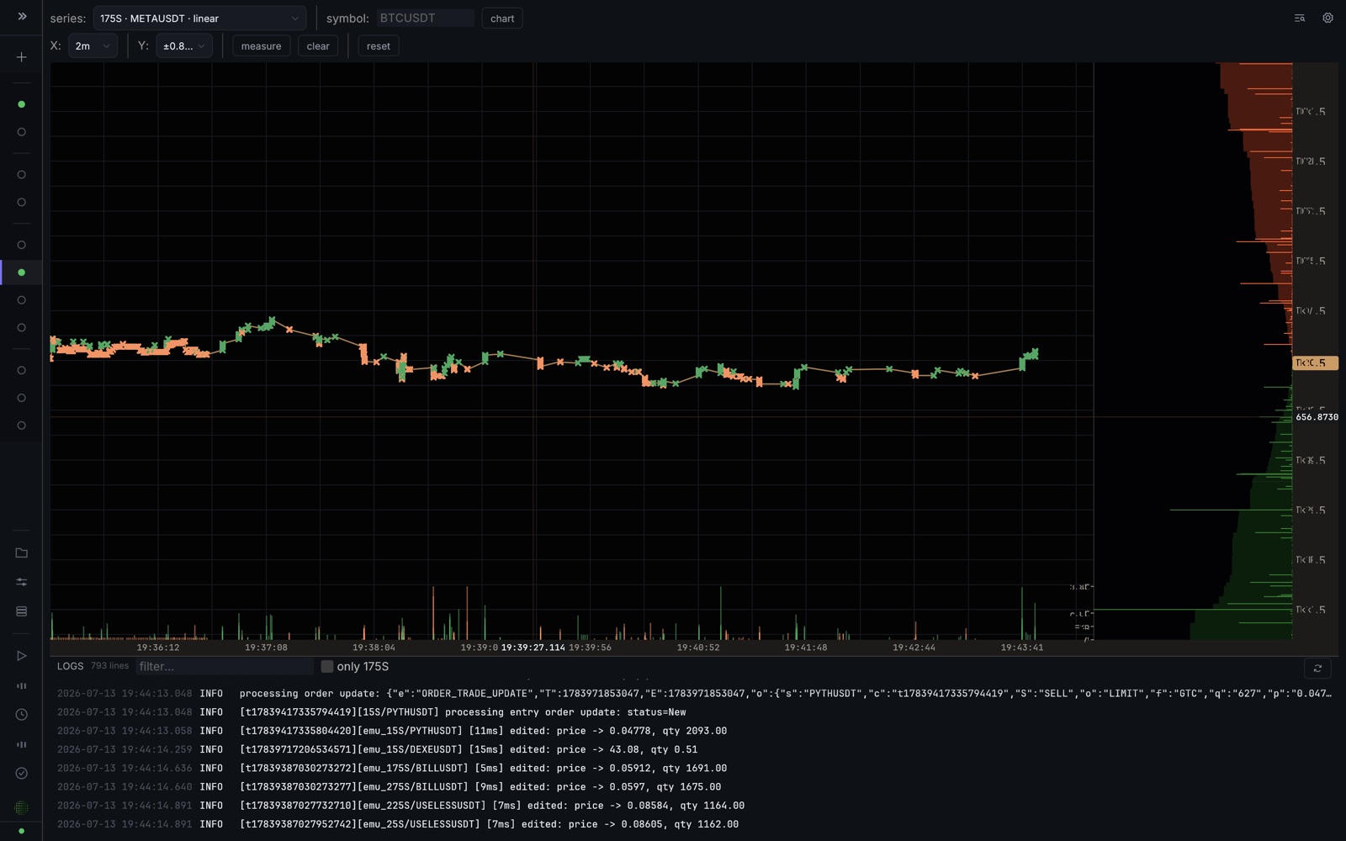Open the series dropdown '175S · METAUSDT · linear'
The image size is (1346, 841).
(x=199, y=19)
